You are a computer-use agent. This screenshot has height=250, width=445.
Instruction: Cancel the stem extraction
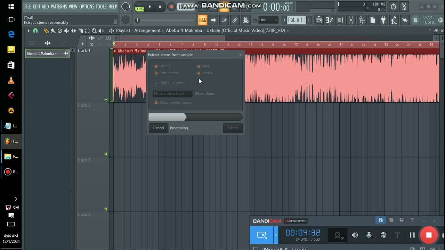(x=159, y=128)
